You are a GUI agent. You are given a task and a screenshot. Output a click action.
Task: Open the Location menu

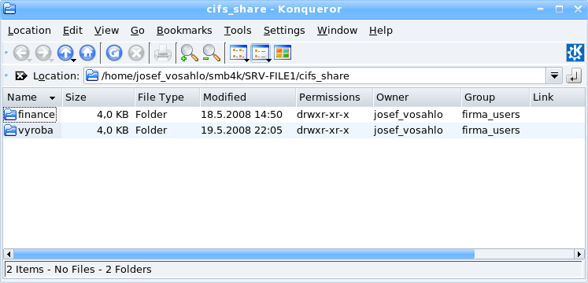(x=29, y=31)
